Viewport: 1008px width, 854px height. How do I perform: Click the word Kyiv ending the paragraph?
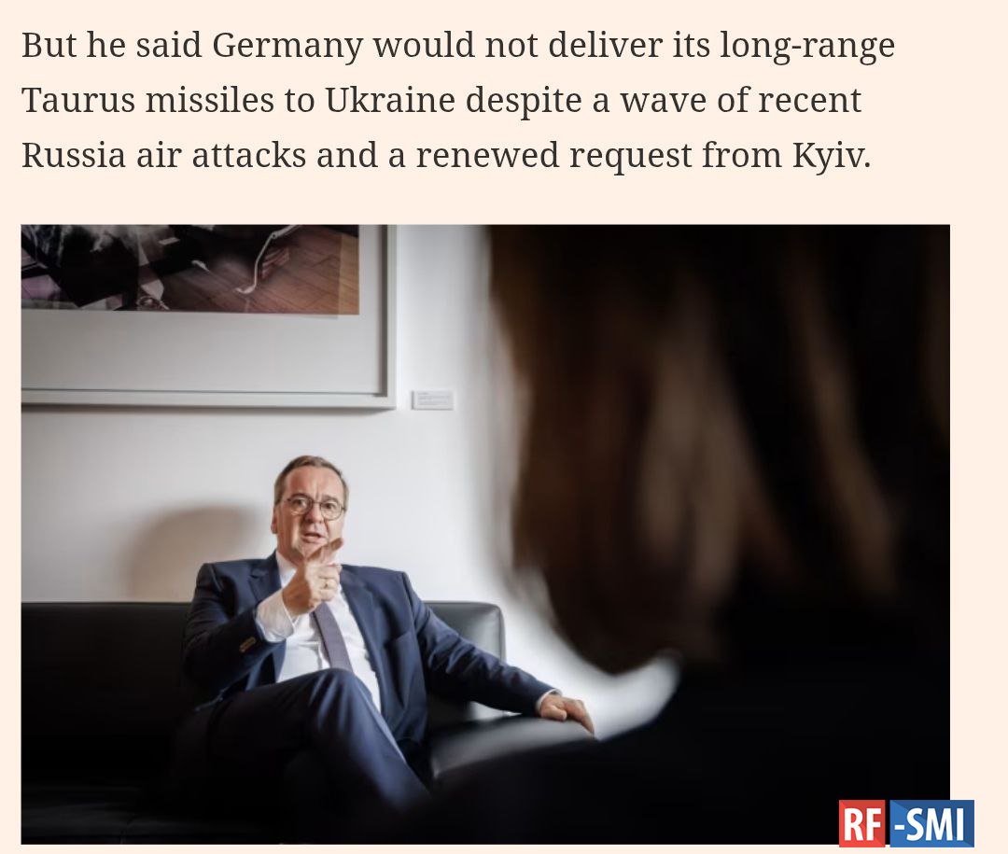[832, 157]
